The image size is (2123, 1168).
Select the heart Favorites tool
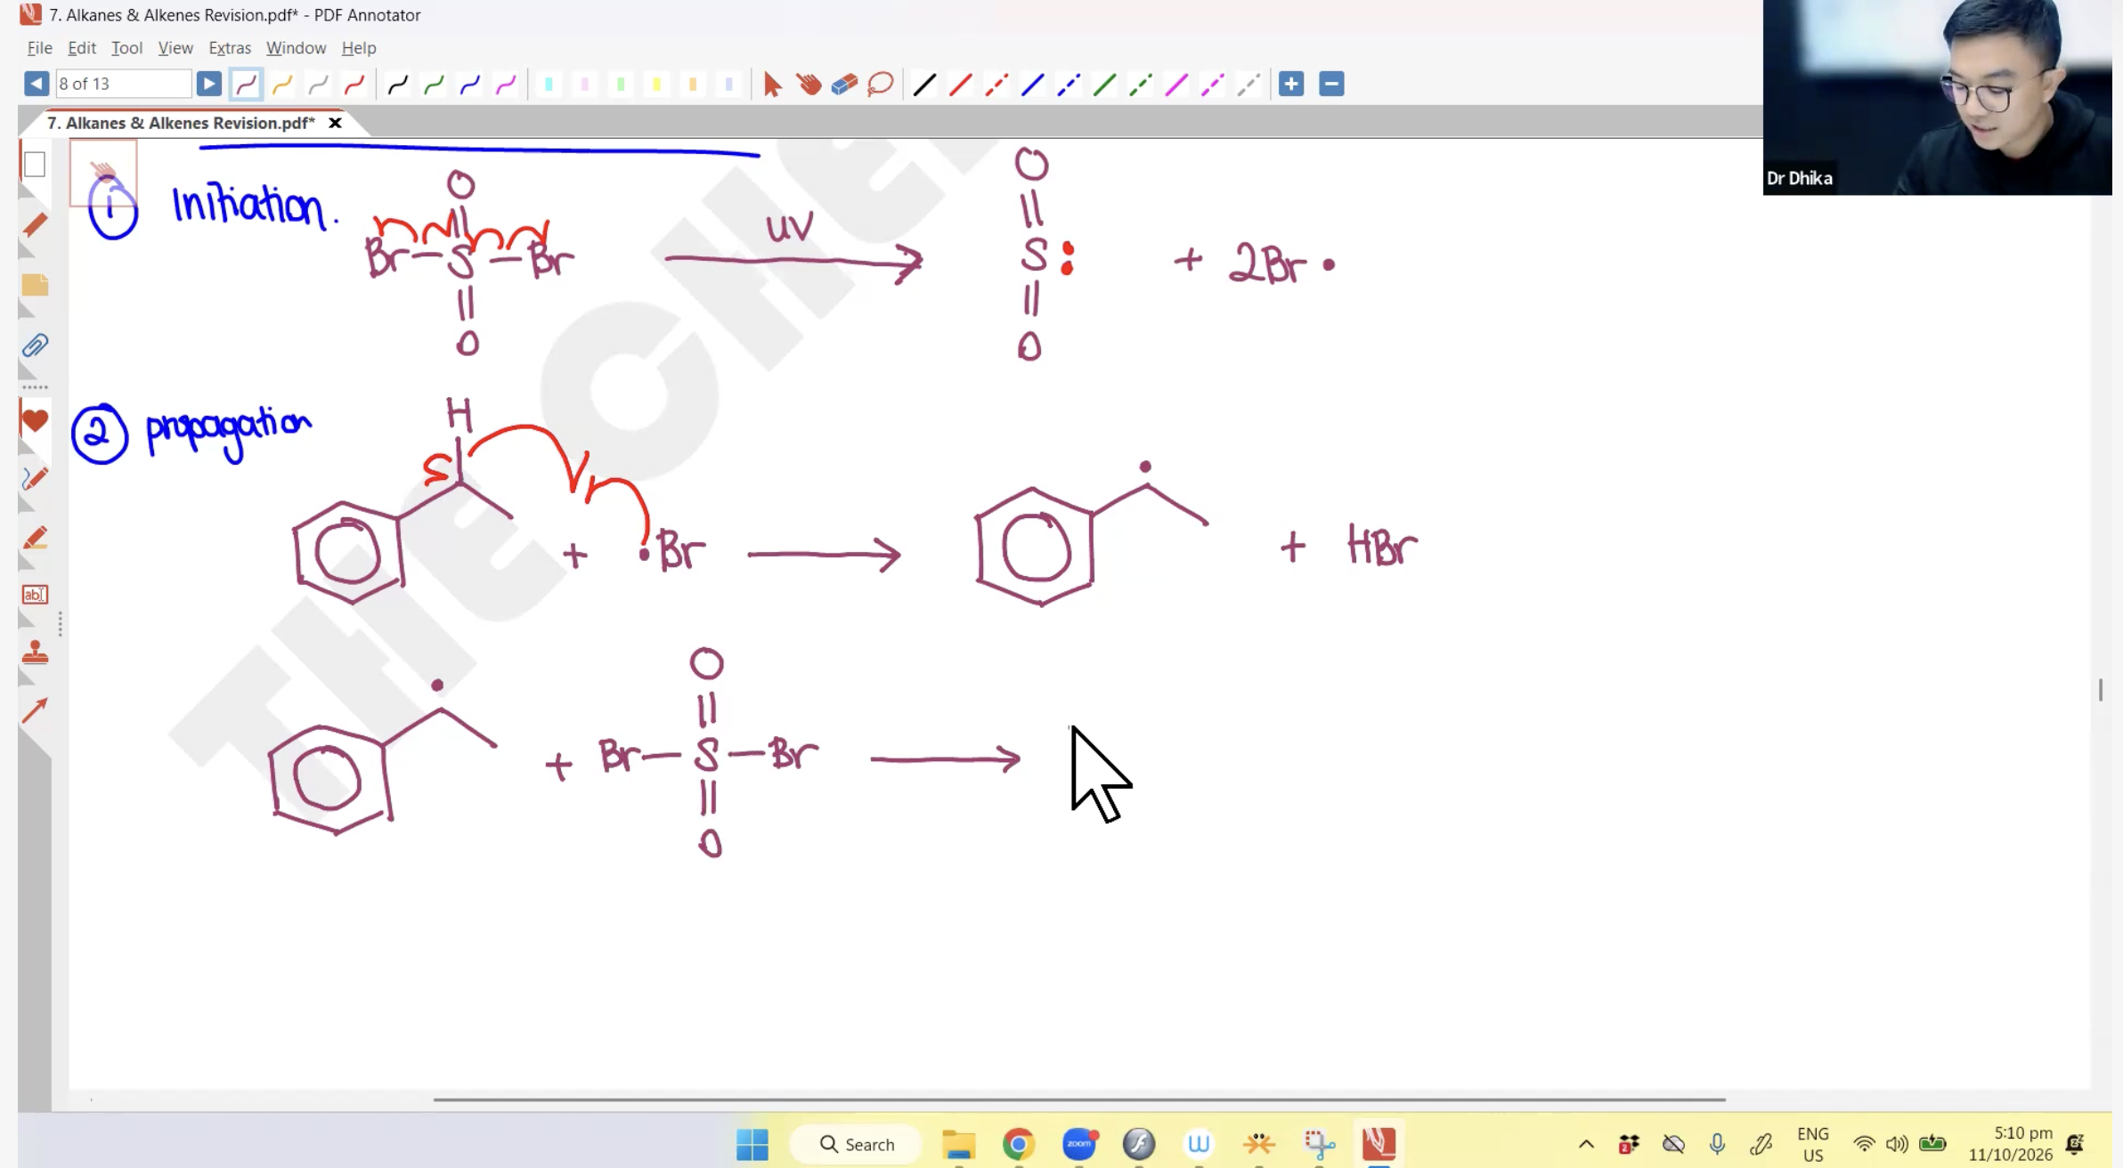pyautogui.click(x=35, y=420)
